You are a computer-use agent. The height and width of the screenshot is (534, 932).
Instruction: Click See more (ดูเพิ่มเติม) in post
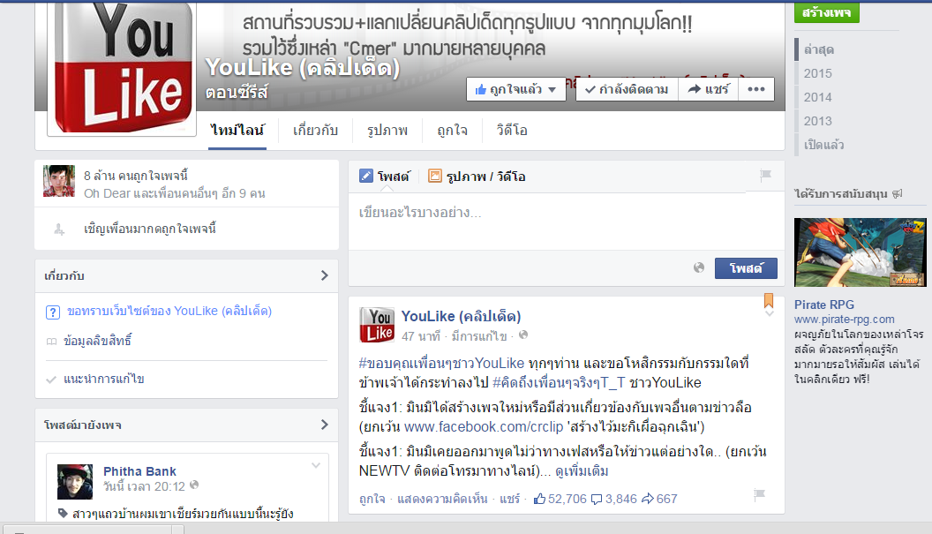[582, 471]
